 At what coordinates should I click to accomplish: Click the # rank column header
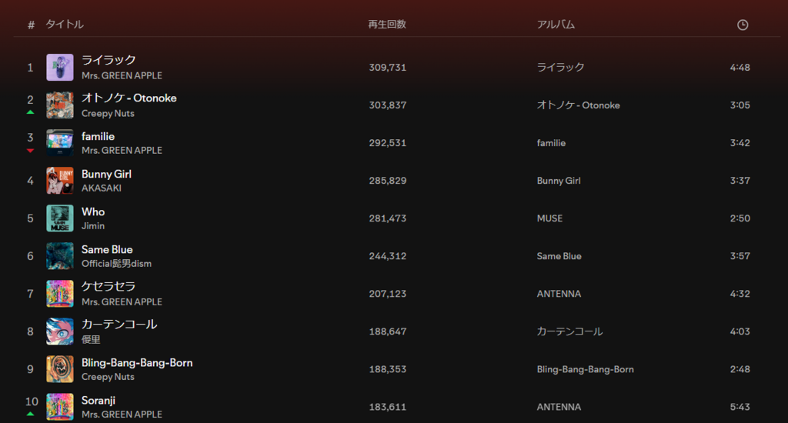click(31, 25)
